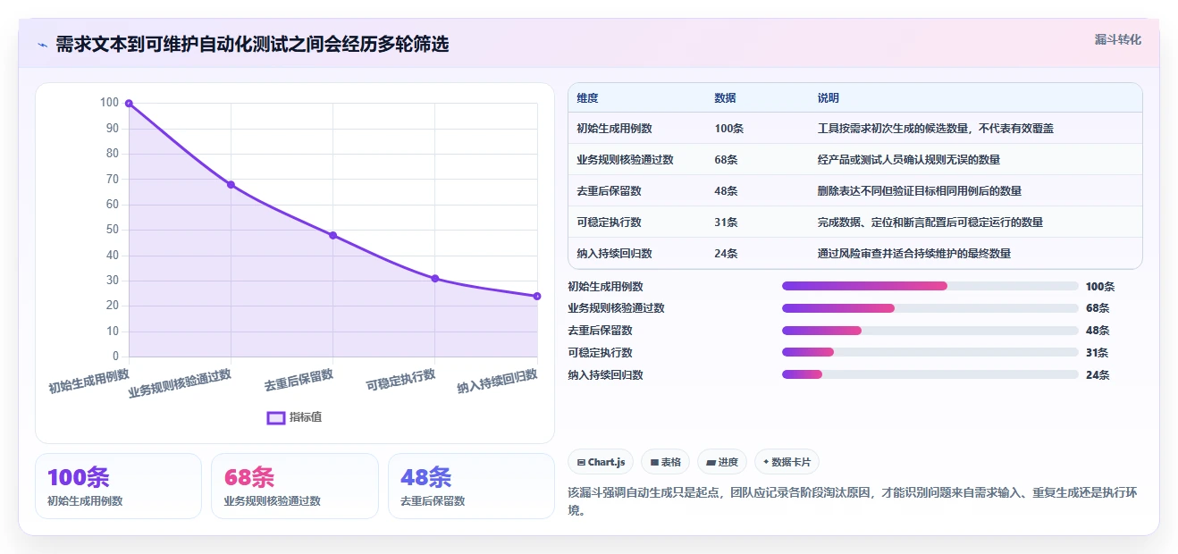Click the 业务规则核验通过数 progress bar
Screen dimensions: 1178x554
pos(930,308)
